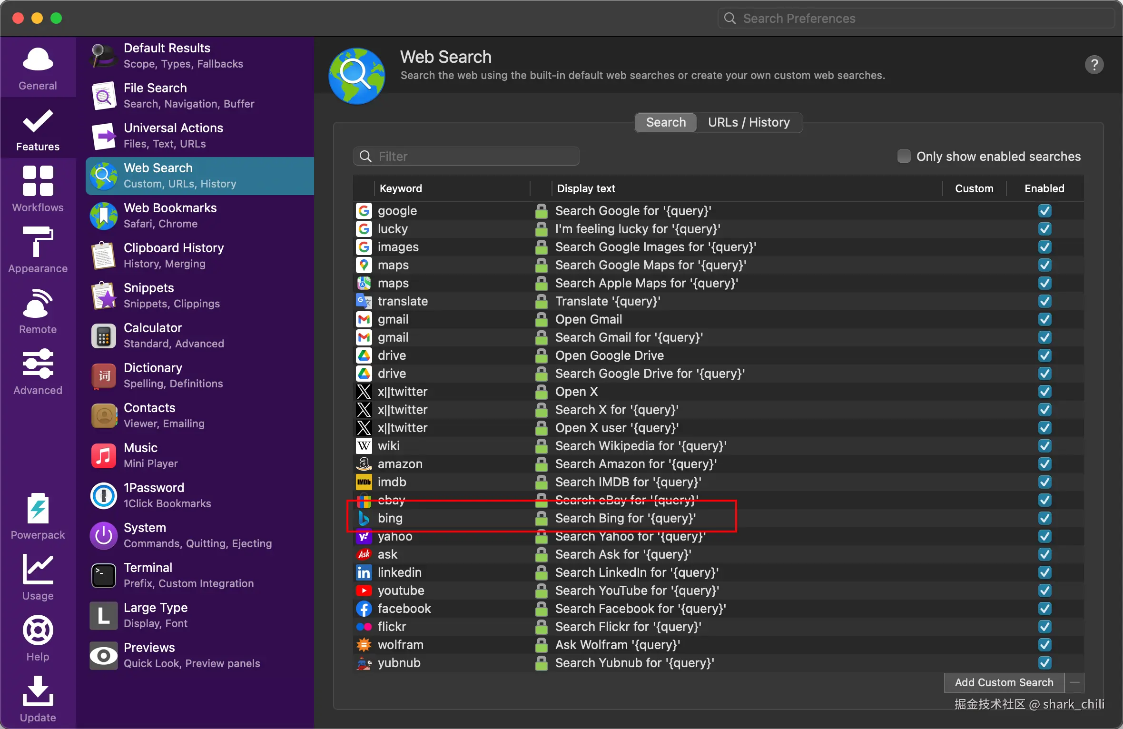This screenshot has height=729, width=1123.
Task: Click the minus button beside Add Custom Search
Action: point(1074,682)
